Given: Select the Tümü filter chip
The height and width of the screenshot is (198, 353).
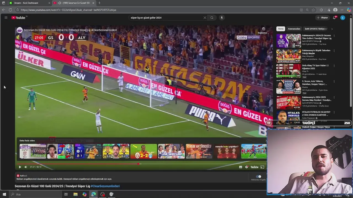Looking at the screenshot, I should coord(280,29).
